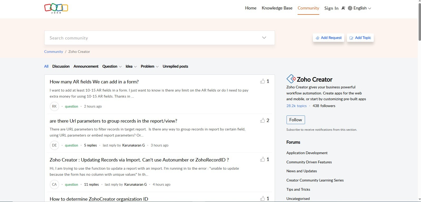The height and width of the screenshot is (202, 421).
Task: Click the globe language icon
Action: coord(350,8)
